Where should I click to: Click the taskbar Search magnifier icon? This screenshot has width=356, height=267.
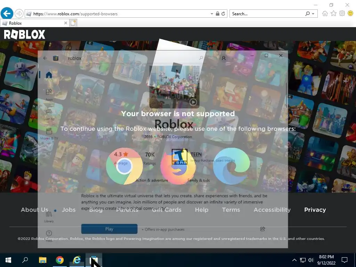coord(25,260)
